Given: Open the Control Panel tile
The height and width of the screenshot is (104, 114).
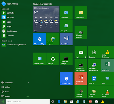Looking at the screenshot, I should [x=40, y=59].
